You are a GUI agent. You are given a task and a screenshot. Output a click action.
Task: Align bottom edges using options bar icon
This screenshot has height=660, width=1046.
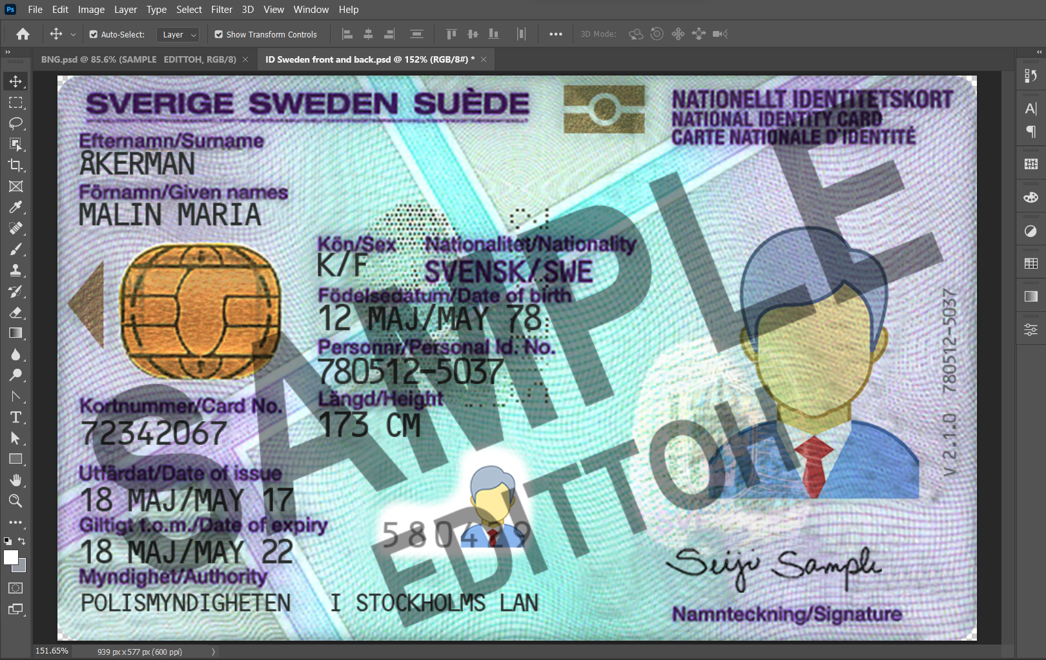coord(494,34)
